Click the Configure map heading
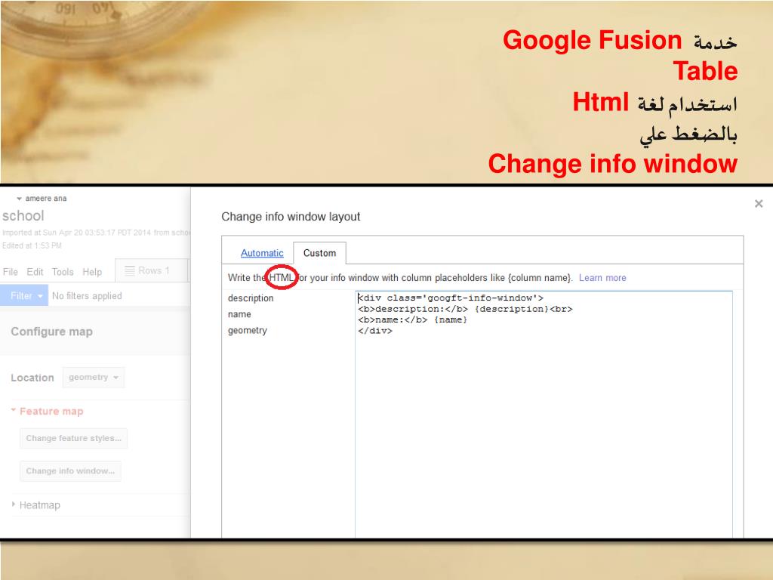 tap(52, 332)
